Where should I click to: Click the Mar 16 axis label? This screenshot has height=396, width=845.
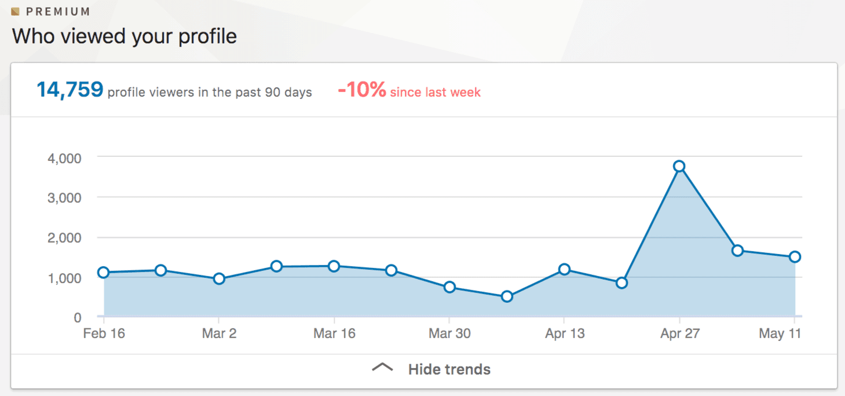point(334,333)
